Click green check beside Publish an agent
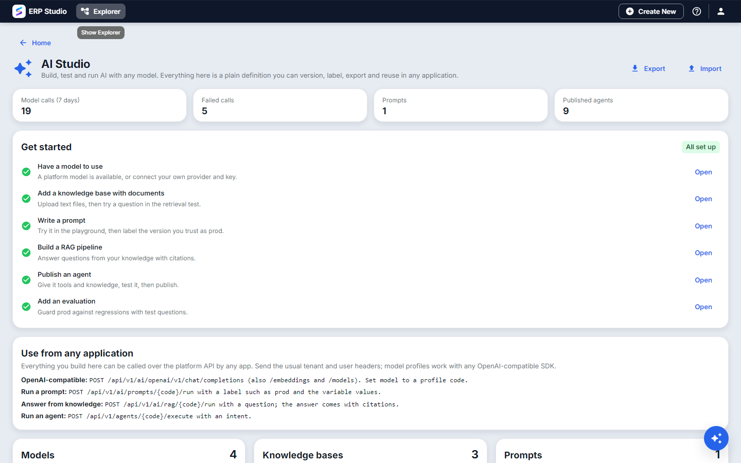 pos(26,280)
